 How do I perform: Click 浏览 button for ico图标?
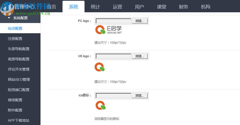[x=140, y=96]
